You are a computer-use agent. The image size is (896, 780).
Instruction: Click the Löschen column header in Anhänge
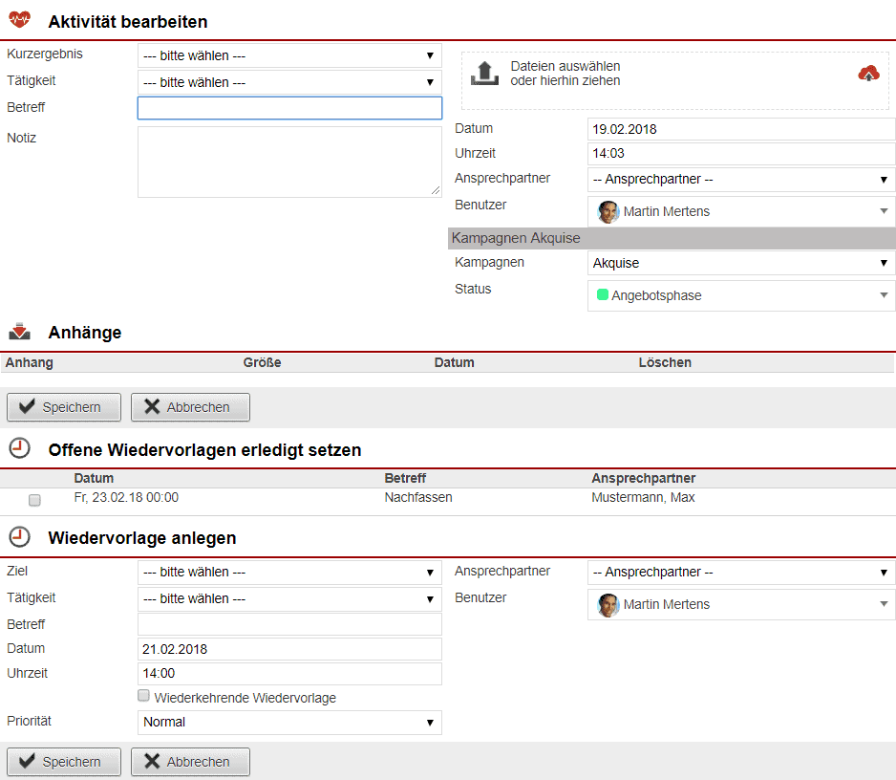(x=665, y=362)
